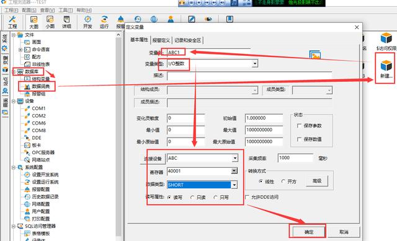
Task: Enable the 允许DDE访问 checkbox
Action: point(248,197)
